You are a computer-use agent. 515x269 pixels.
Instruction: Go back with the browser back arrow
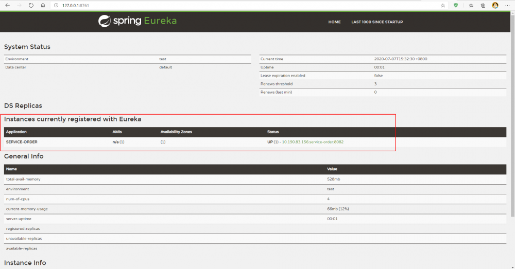(x=8, y=5)
